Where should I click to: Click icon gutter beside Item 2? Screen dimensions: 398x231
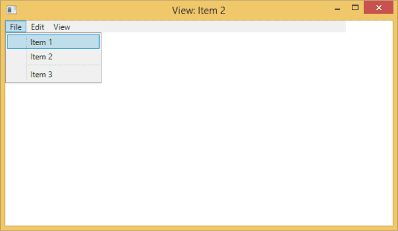click(x=17, y=56)
